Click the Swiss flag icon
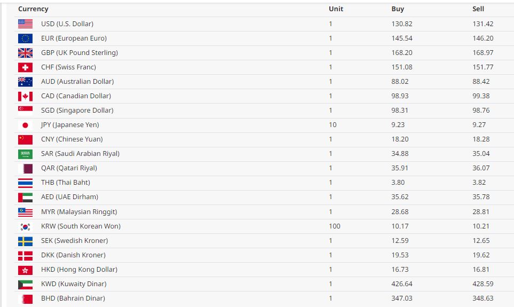 click(25, 67)
